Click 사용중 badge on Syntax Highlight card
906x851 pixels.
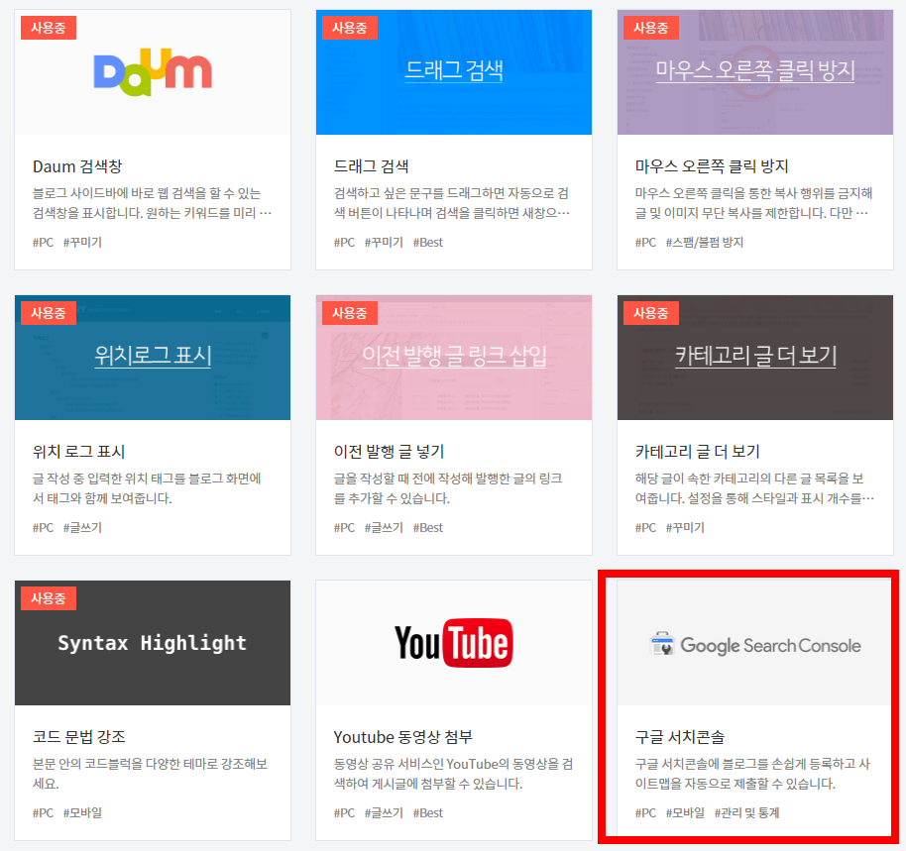coord(49,598)
